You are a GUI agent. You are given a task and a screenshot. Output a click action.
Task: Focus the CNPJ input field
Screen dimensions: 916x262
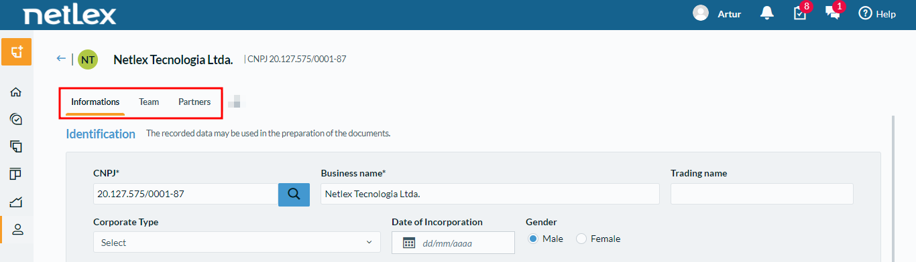coord(186,194)
